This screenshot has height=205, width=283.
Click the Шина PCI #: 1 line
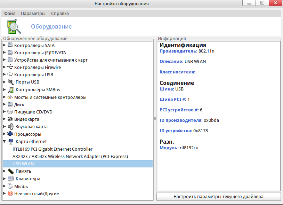coord(175,99)
